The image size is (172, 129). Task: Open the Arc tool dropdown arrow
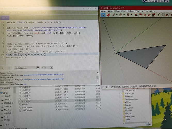click(124, 15)
